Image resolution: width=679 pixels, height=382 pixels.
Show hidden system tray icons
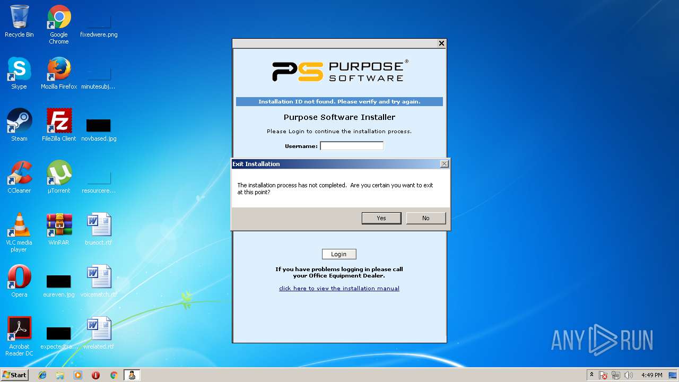click(x=591, y=375)
